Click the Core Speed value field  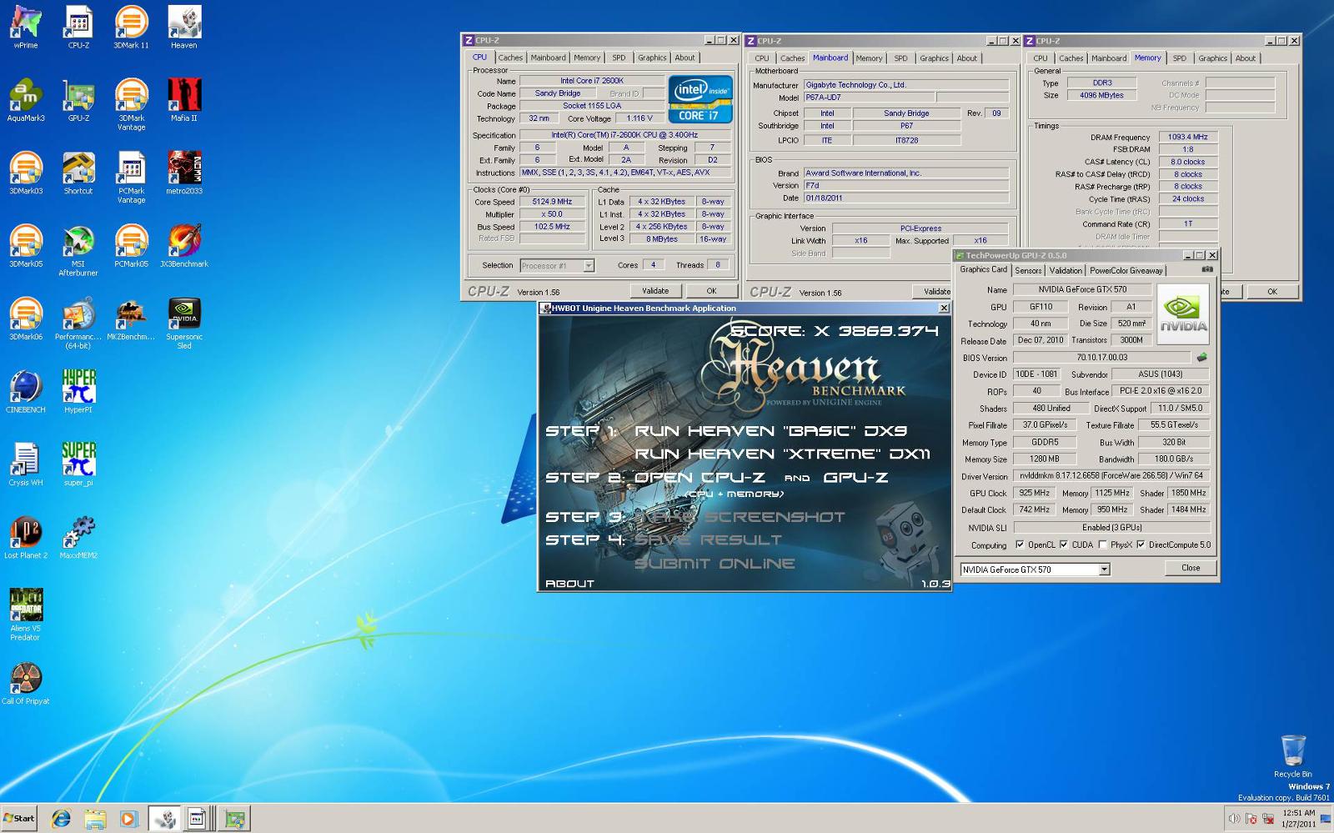[x=552, y=202]
